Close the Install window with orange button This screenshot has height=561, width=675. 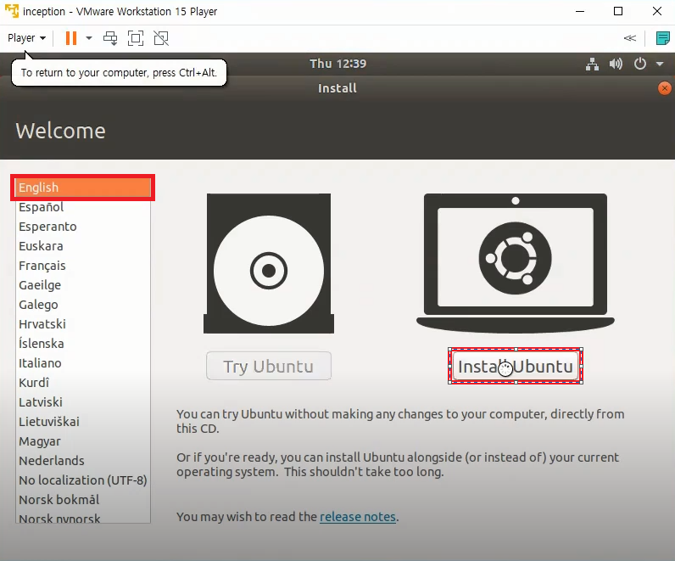[x=664, y=88]
